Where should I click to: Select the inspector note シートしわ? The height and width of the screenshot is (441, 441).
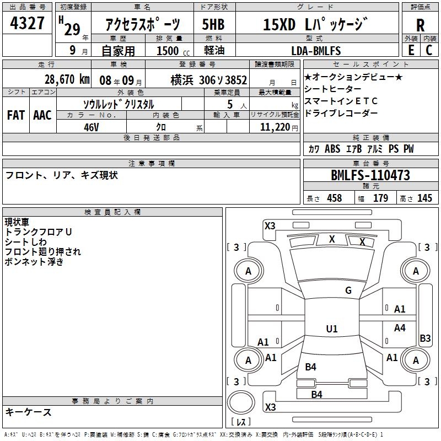pyautogui.click(x=25, y=242)
